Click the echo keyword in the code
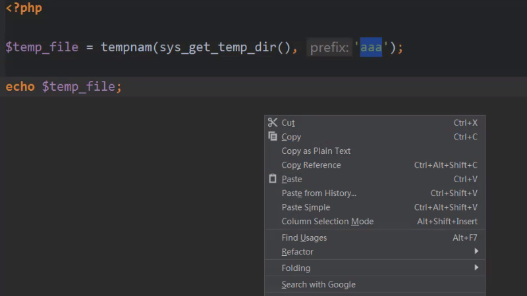Image resolution: width=527 pixels, height=296 pixels. point(20,87)
